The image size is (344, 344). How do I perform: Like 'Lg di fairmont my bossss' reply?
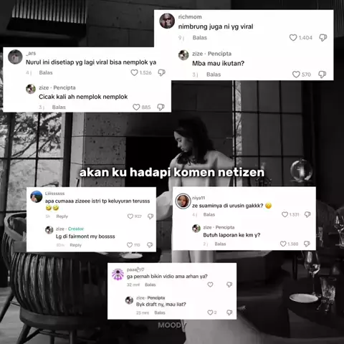pos(130,245)
